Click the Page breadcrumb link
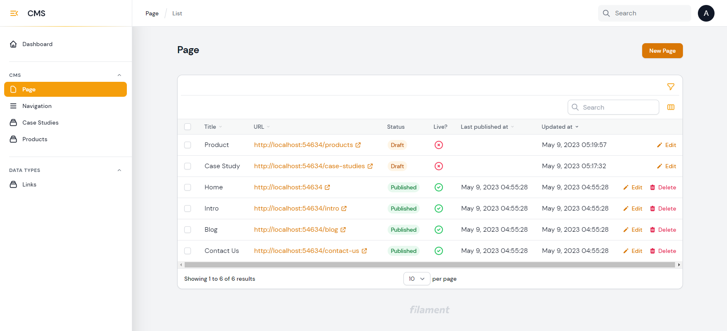 tap(152, 13)
